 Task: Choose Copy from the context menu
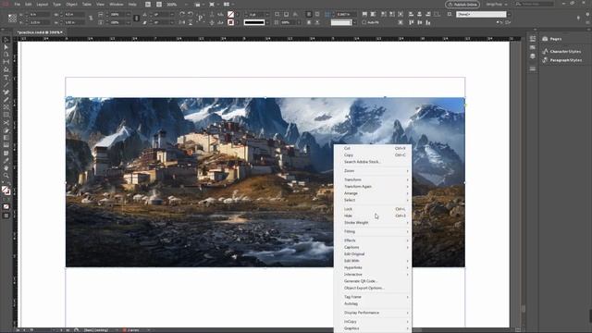[373, 155]
